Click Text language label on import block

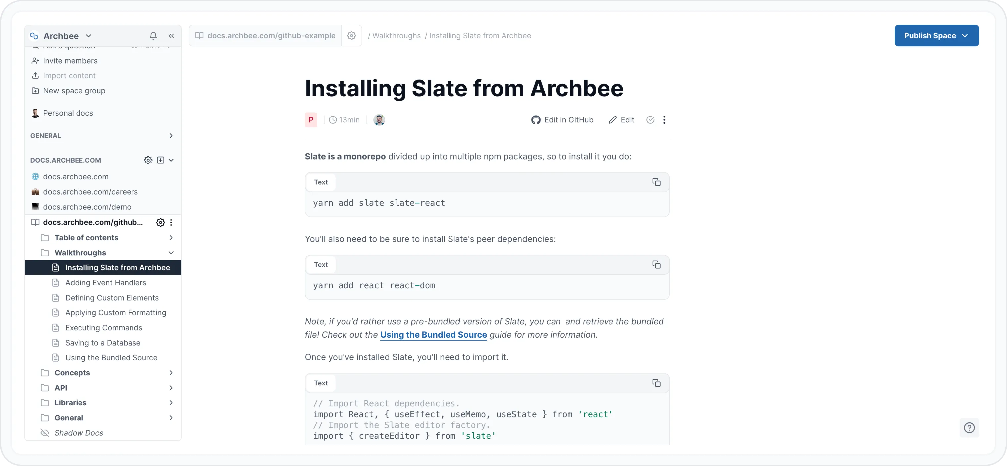[x=321, y=383]
